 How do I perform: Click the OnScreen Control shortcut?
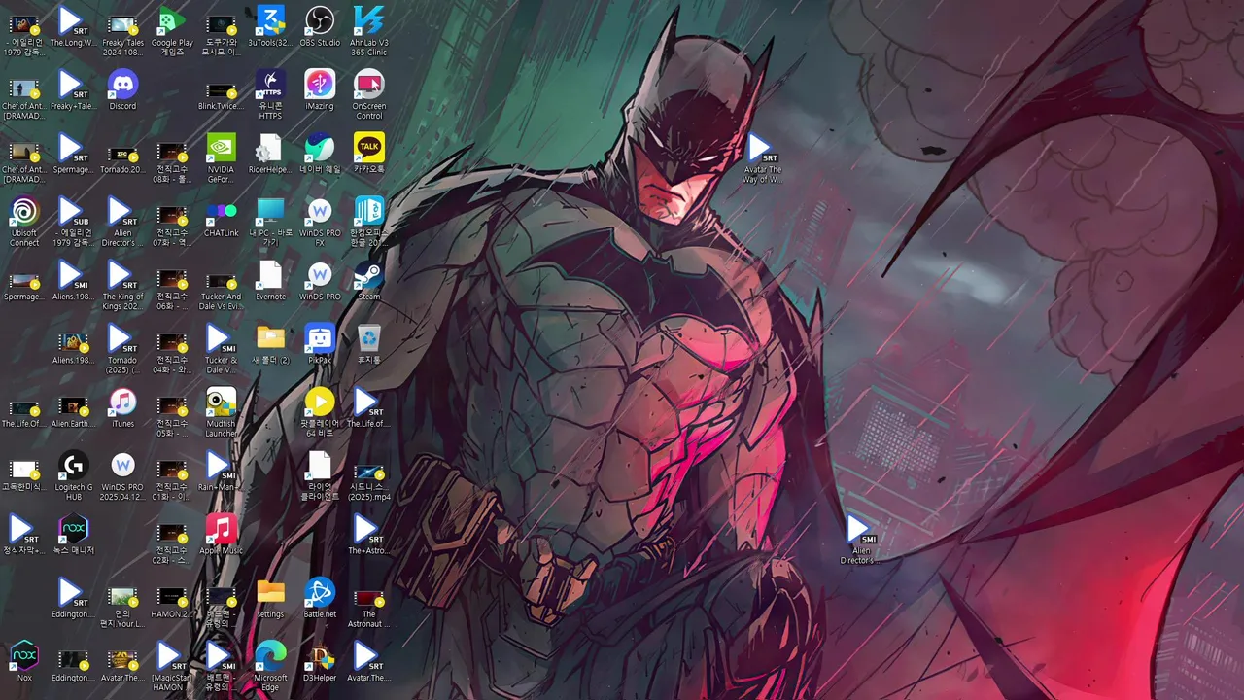(x=369, y=95)
